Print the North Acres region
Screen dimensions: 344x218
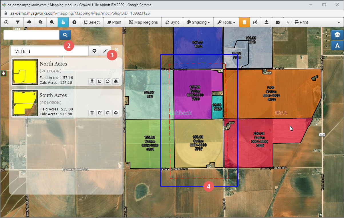tap(116, 81)
